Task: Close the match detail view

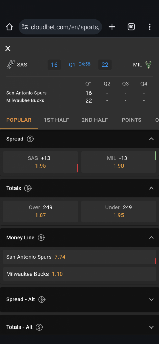Action: point(8,49)
